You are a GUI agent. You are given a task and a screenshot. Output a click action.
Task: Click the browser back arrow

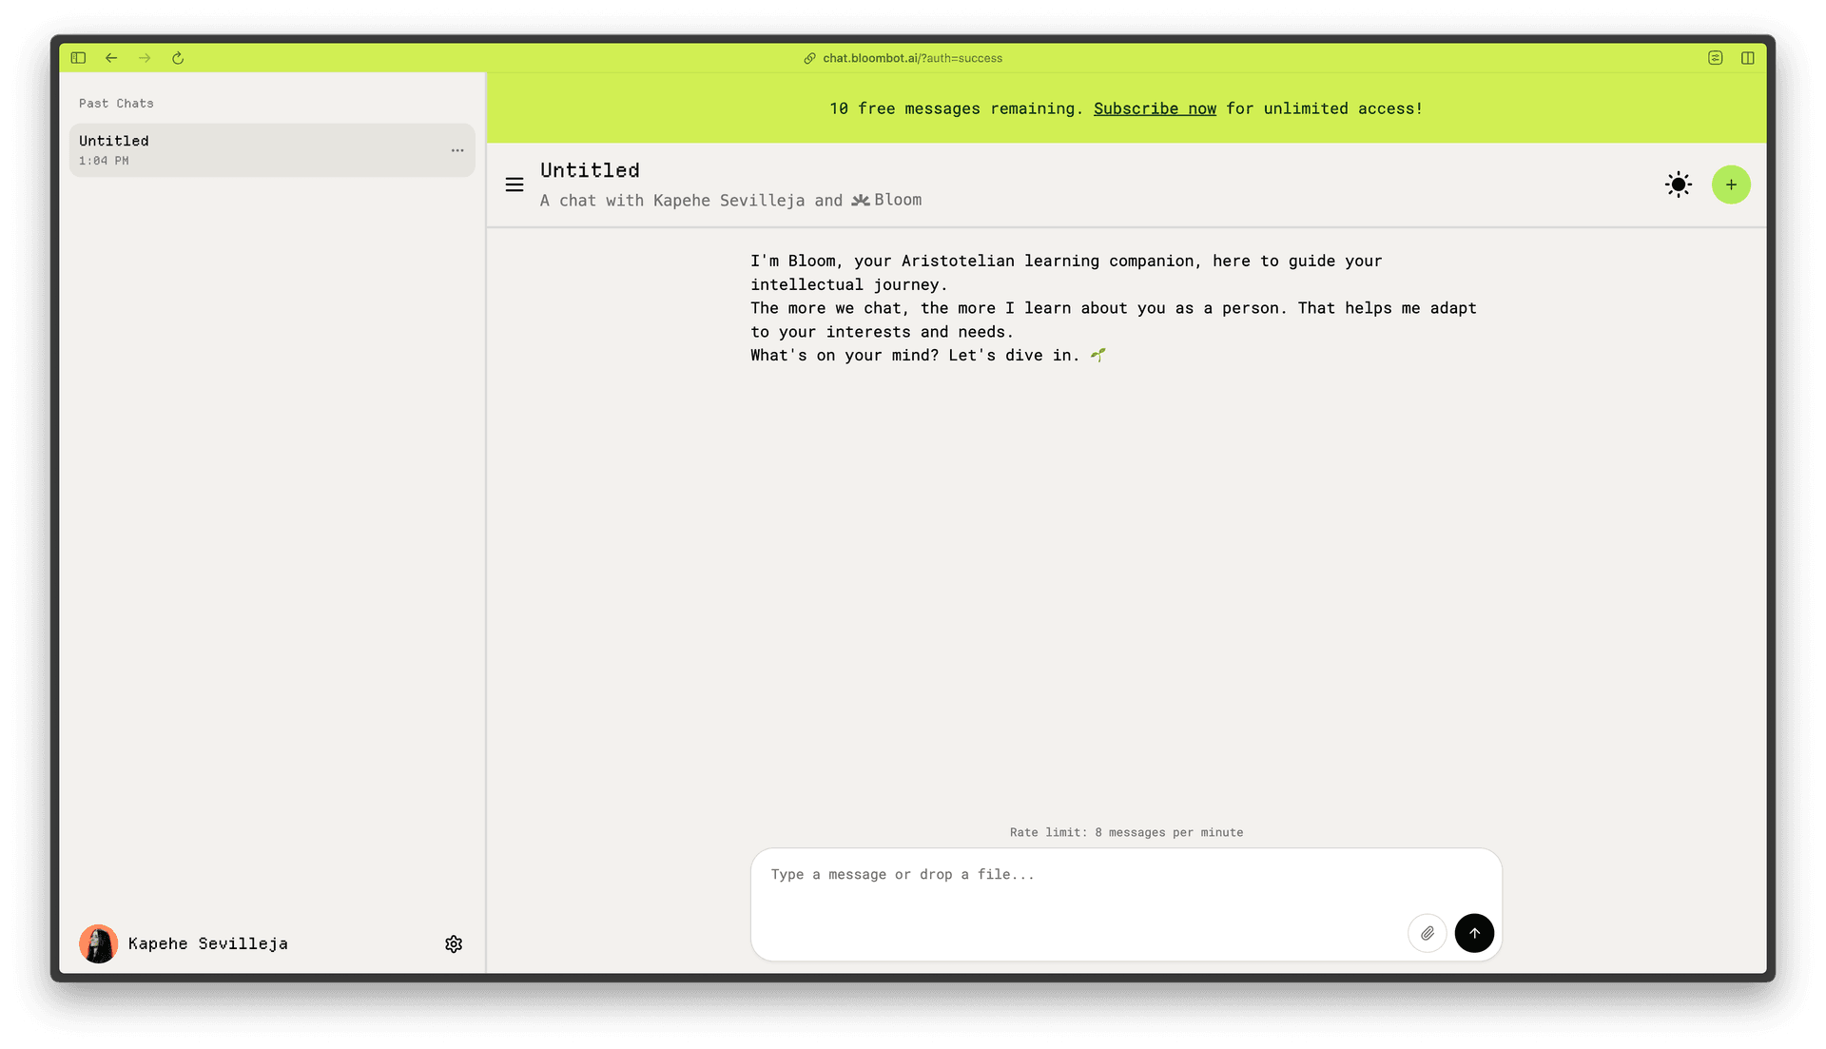click(111, 58)
